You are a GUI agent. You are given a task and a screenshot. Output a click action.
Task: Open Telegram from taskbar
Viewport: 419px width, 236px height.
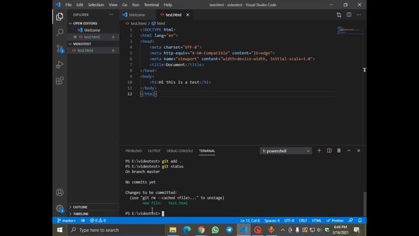coord(229,230)
